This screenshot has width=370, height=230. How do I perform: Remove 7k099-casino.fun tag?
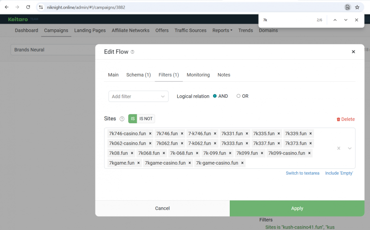(309, 153)
